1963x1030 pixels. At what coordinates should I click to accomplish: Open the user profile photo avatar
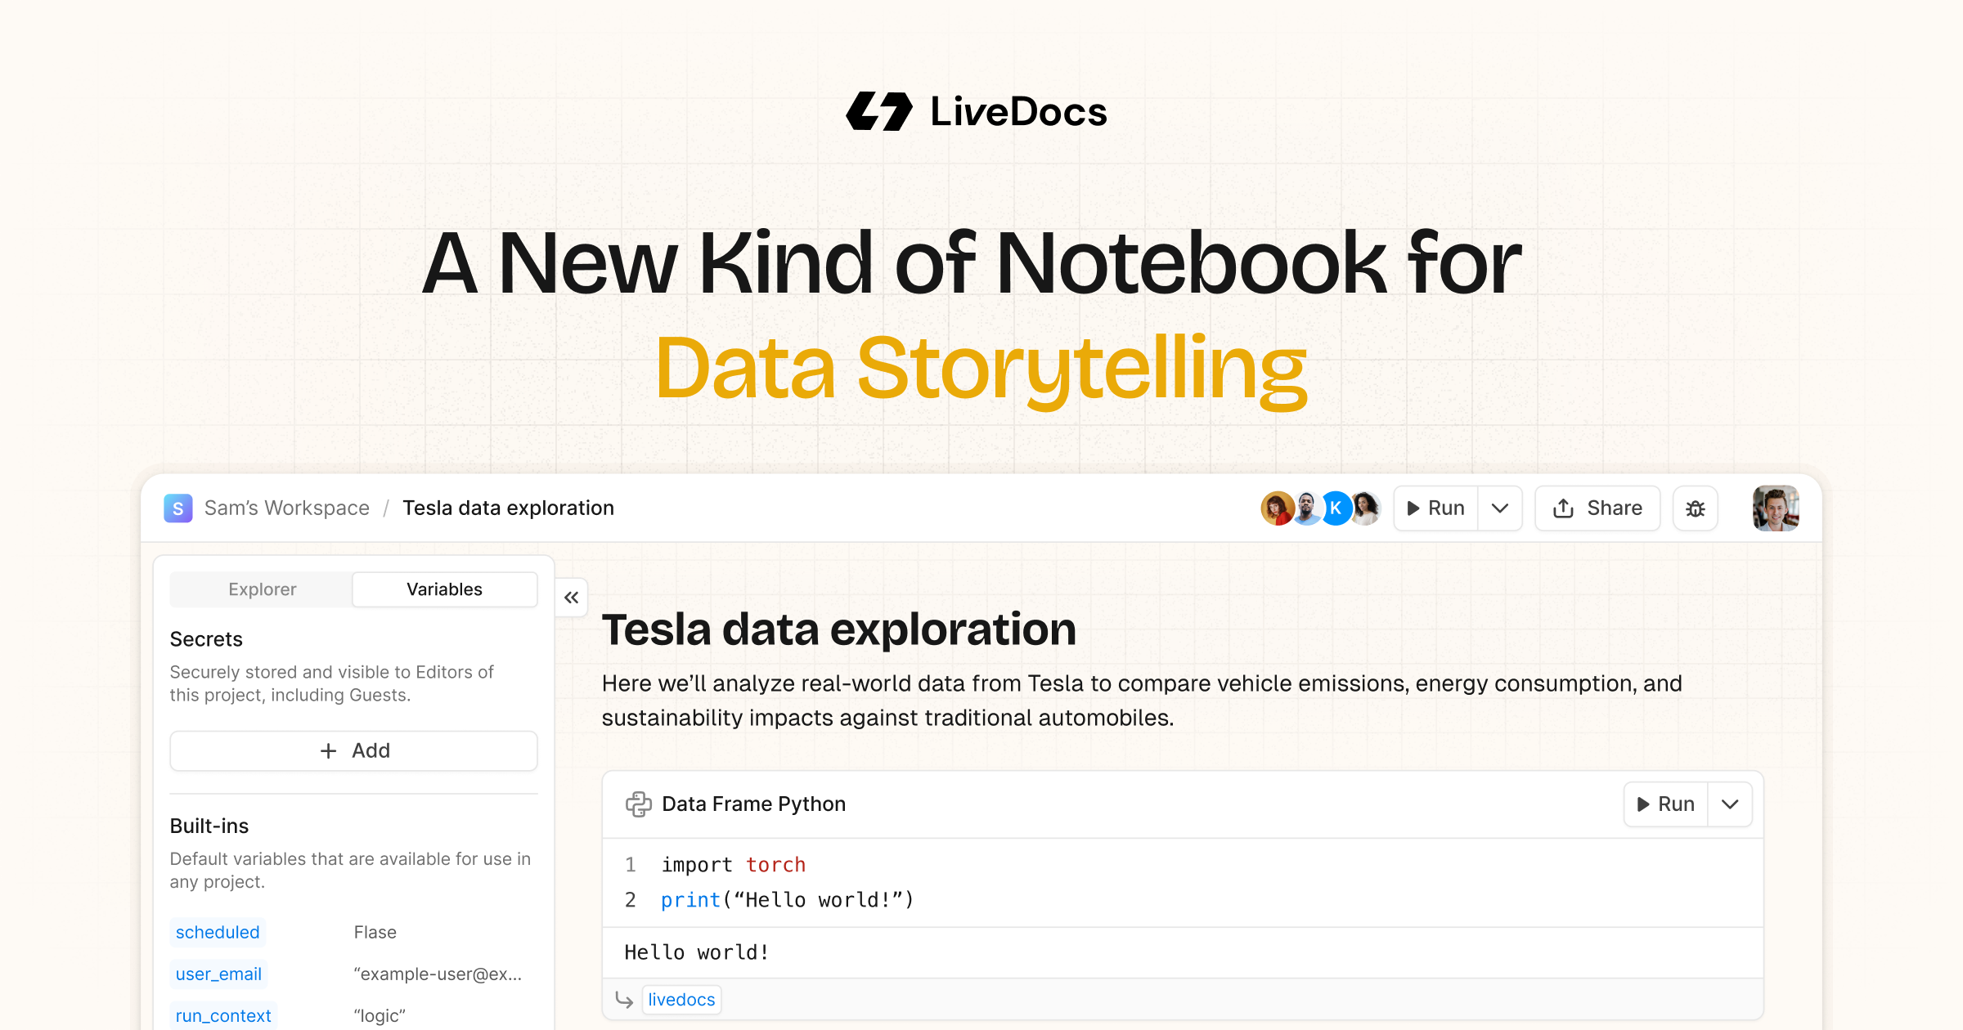tap(1775, 508)
